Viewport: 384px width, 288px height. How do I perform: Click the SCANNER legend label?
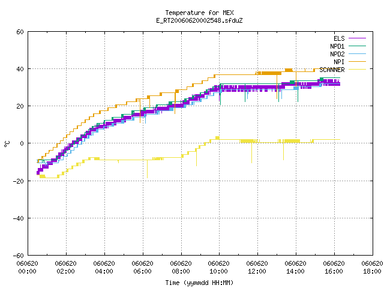(x=332, y=70)
